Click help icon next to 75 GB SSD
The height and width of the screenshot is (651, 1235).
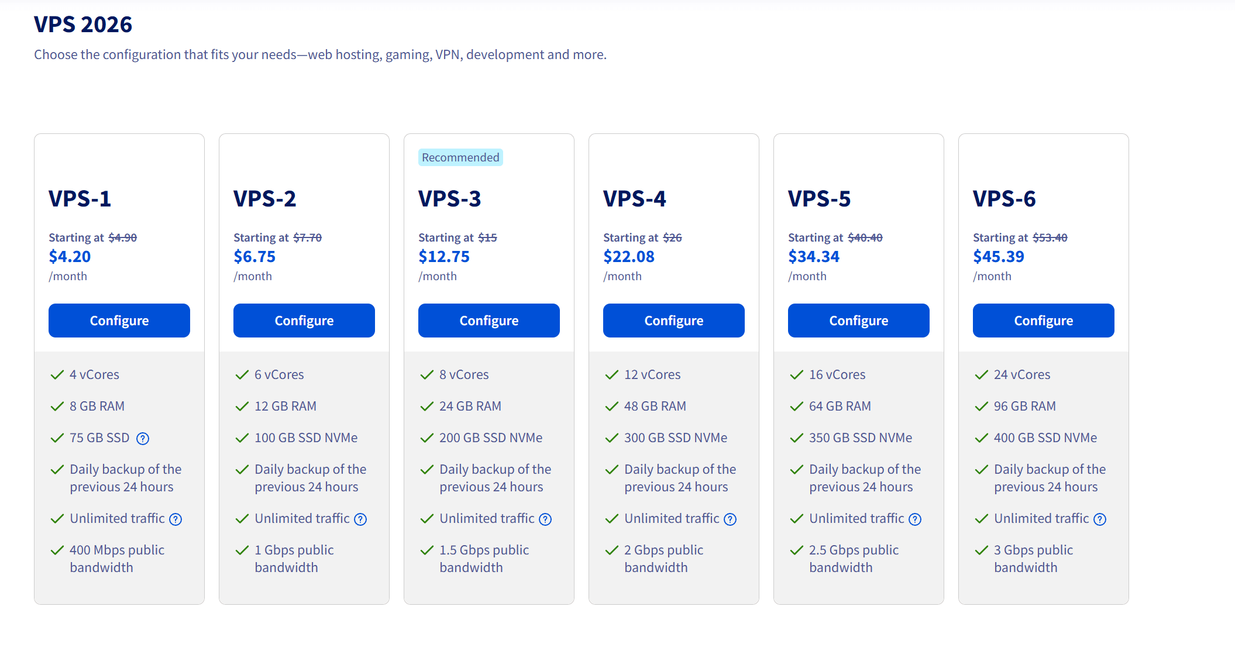143,439
